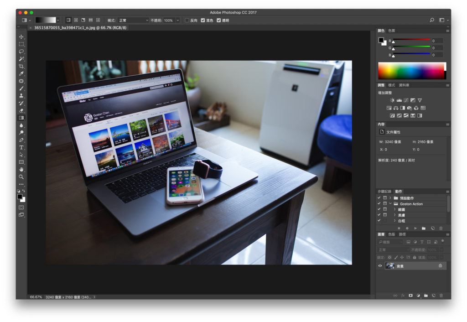Select the Dodge tool

pyautogui.click(x=21, y=133)
